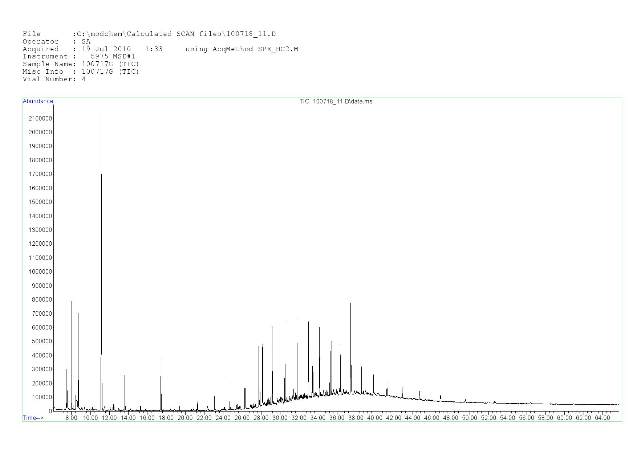Image resolution: width=637 pixels, height=450 pixels.
Task: Select the File path header line
Action: click(149, 34)
